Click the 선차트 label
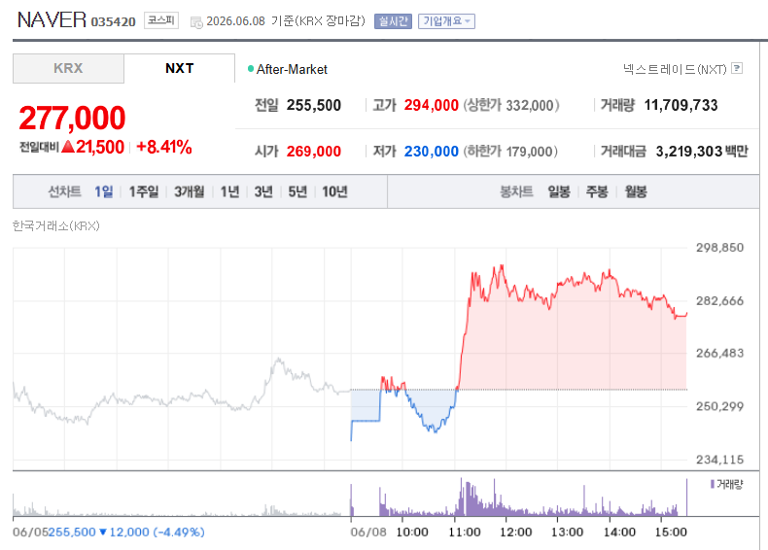Image resolution: width=768 pixels, height=550 pixels. tap(64, 191)
